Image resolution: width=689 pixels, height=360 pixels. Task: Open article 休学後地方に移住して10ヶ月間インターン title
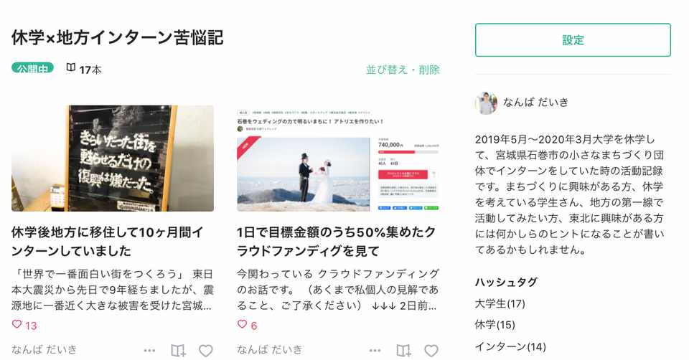point(108,242)
